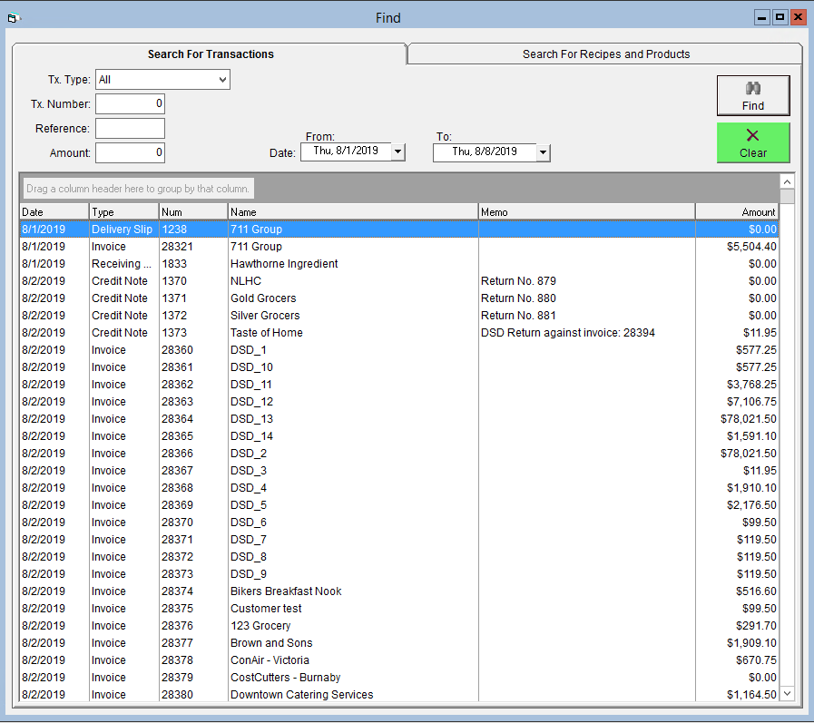This screenshot has width=814, height=723.
Task: Select invoice row DSD_6
Action: coord(398,523)
